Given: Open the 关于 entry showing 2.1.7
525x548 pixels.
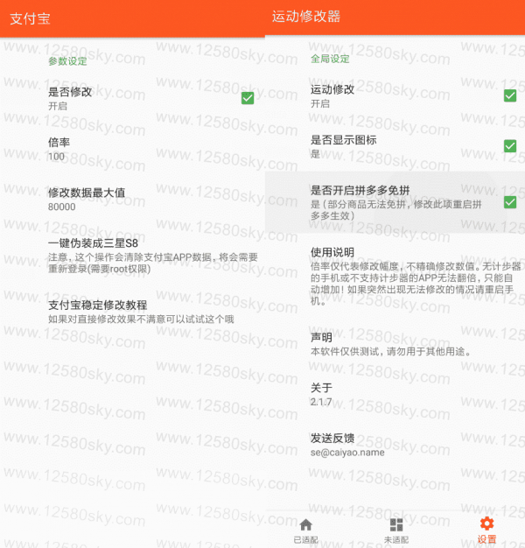Looking at the screenshot, I should point(395,395).
